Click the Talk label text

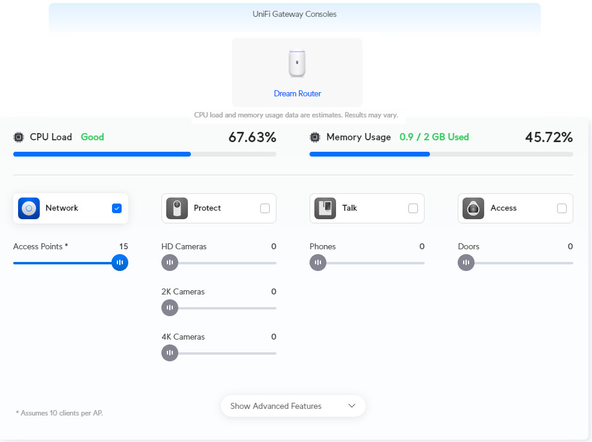350,208
